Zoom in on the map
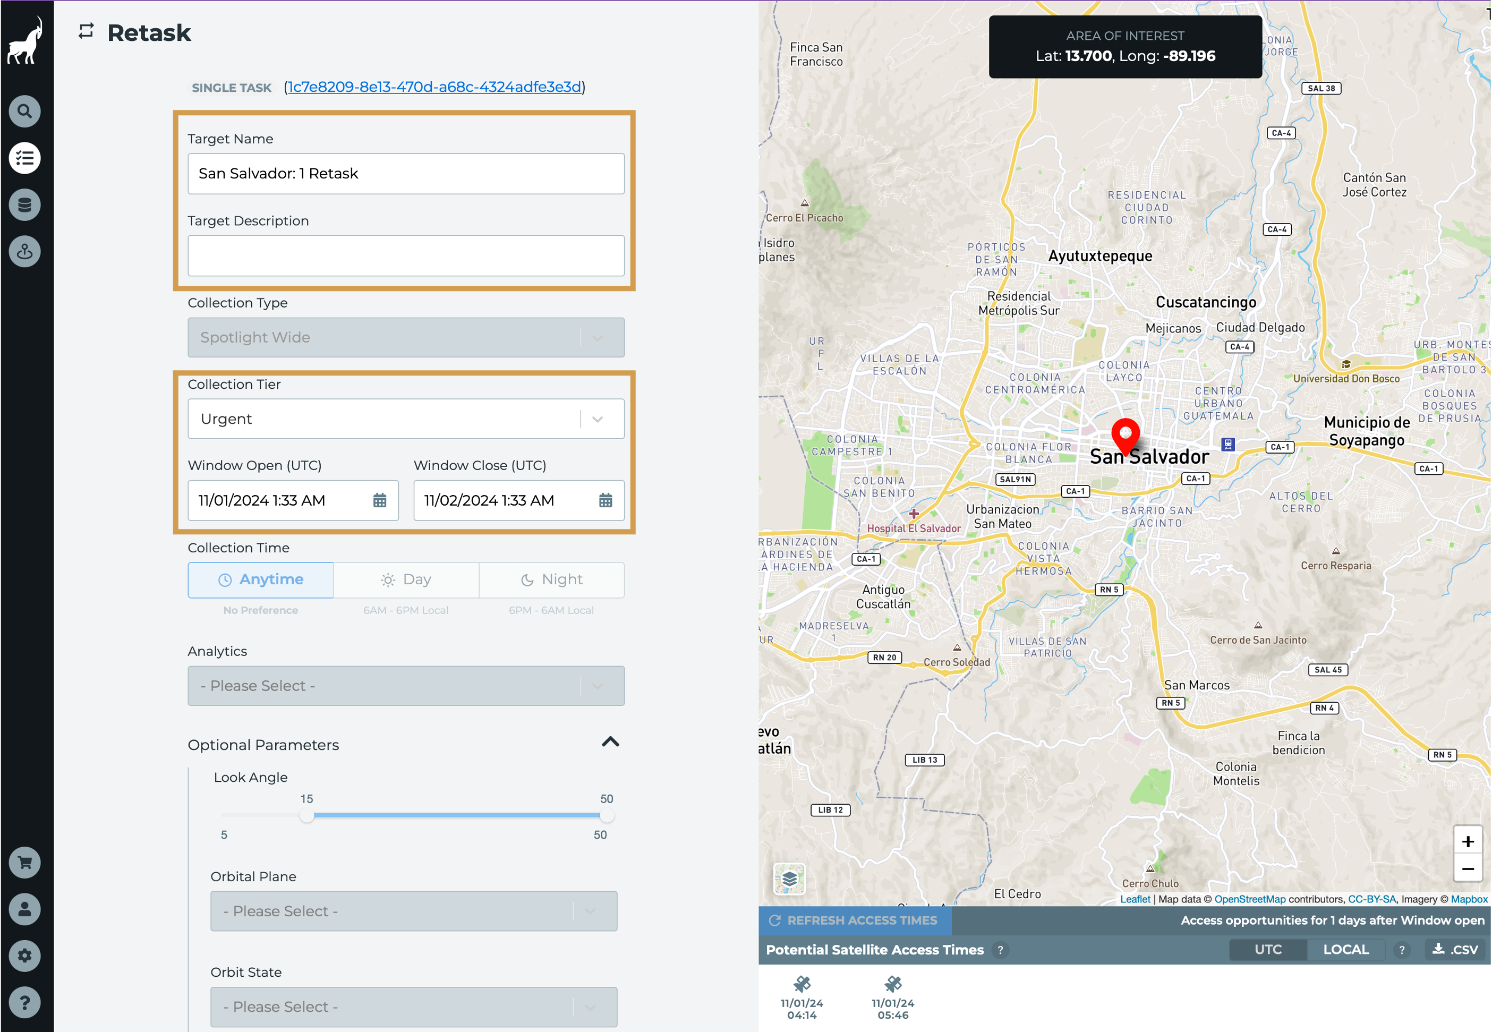 pos(1468,841)
